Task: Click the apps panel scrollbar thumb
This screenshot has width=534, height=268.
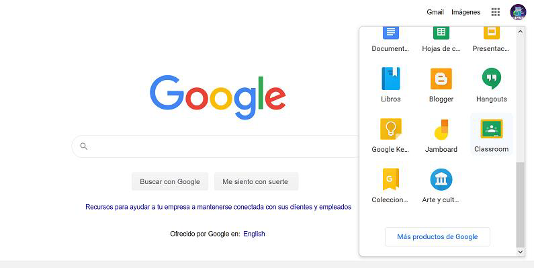Action: pos(520,204)
